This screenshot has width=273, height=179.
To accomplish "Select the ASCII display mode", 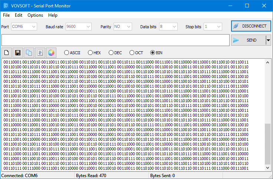I will click(72, 53).
